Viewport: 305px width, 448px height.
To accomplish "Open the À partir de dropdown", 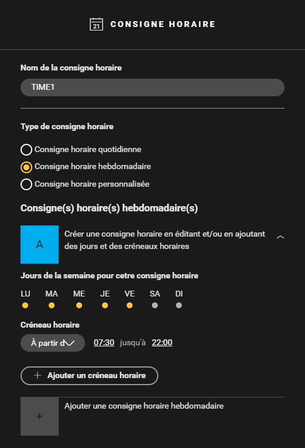I will [x=53, y=343].
